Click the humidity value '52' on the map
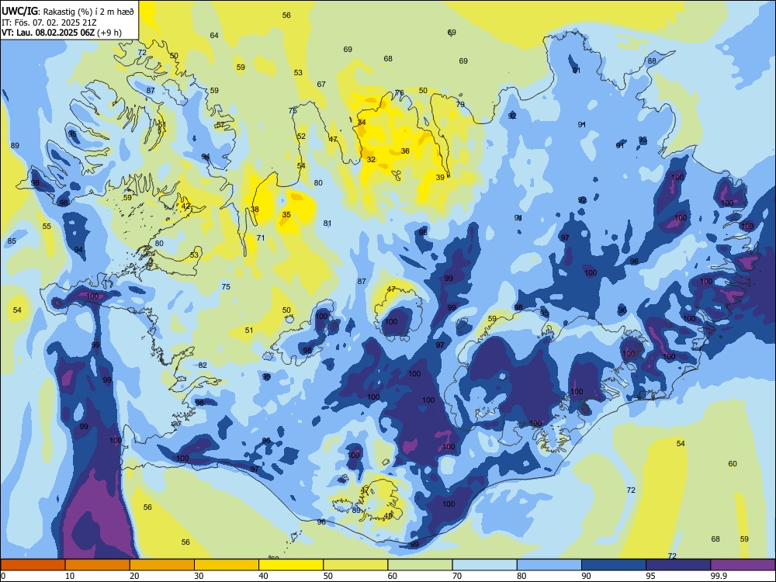 pyautogui.click(x=301, y=136)
